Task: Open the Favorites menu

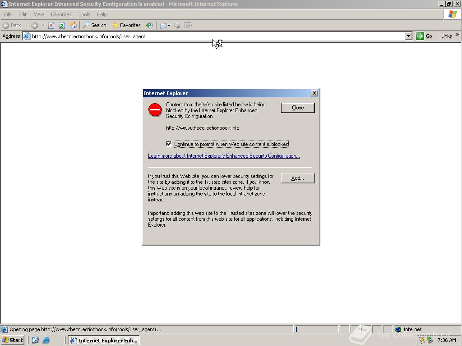Action: (x=61, y=14)
